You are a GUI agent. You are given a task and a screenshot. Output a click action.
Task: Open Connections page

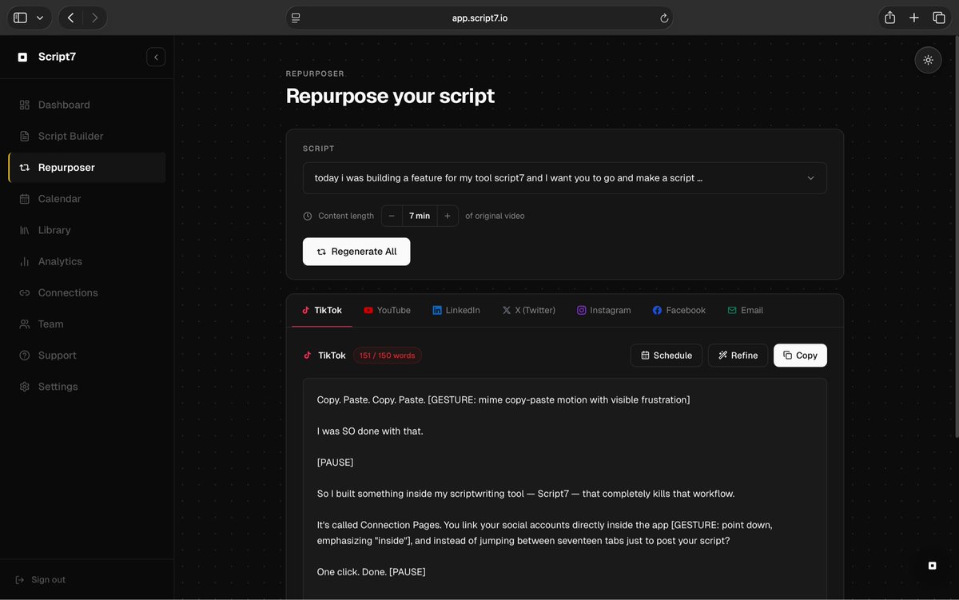pos(87,292)
